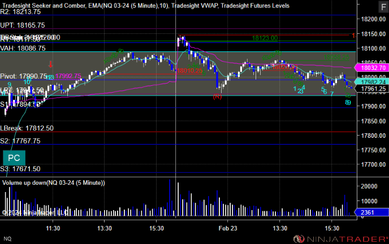Screen dimensions: 389x244
Task: Select the S2: 17767.75 level label
Action: click(20, 141)
